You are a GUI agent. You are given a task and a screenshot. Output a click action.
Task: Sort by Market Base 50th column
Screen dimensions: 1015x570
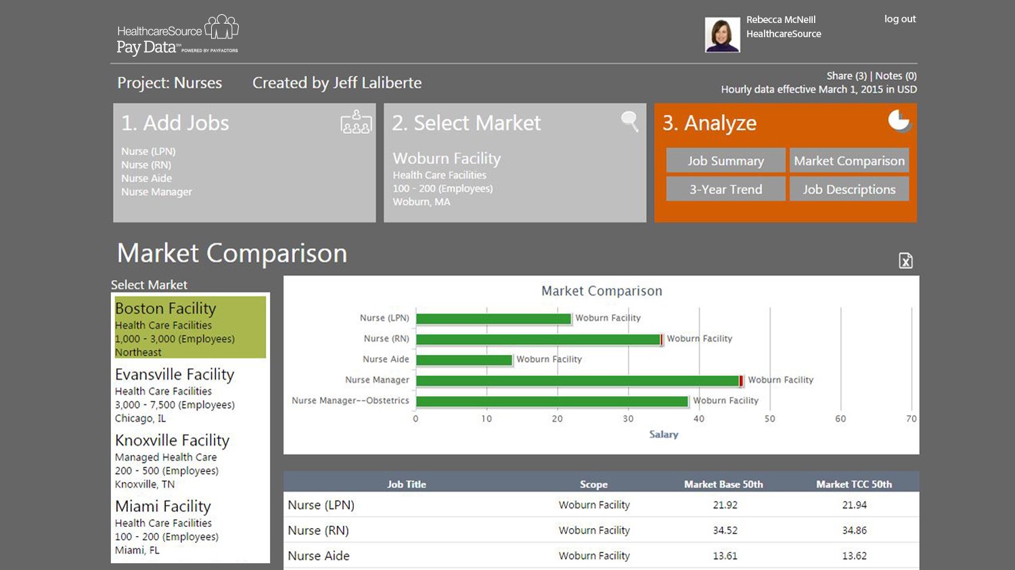(x=723, y=484)
